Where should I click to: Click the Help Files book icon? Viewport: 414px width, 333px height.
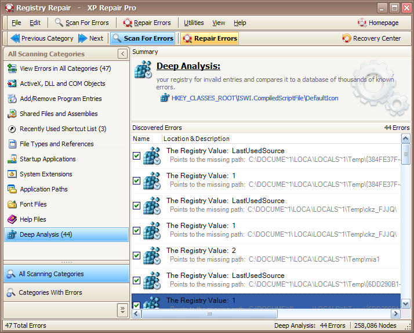pyautogui.click(x=12, y=219)
